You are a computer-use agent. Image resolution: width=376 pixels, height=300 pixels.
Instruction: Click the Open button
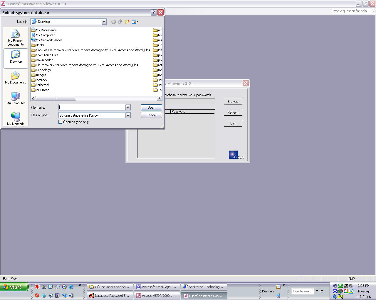point(151,108)
